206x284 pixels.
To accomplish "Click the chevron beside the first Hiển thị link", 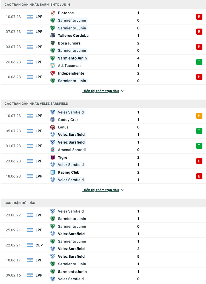I will [122, 91].
